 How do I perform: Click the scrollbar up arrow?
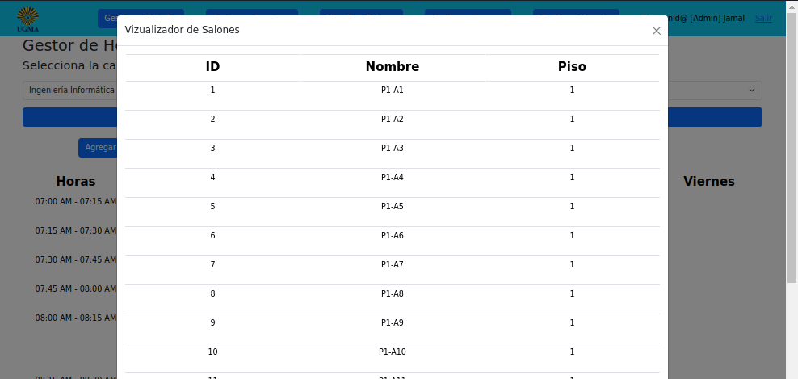click(x=792, y=5)
